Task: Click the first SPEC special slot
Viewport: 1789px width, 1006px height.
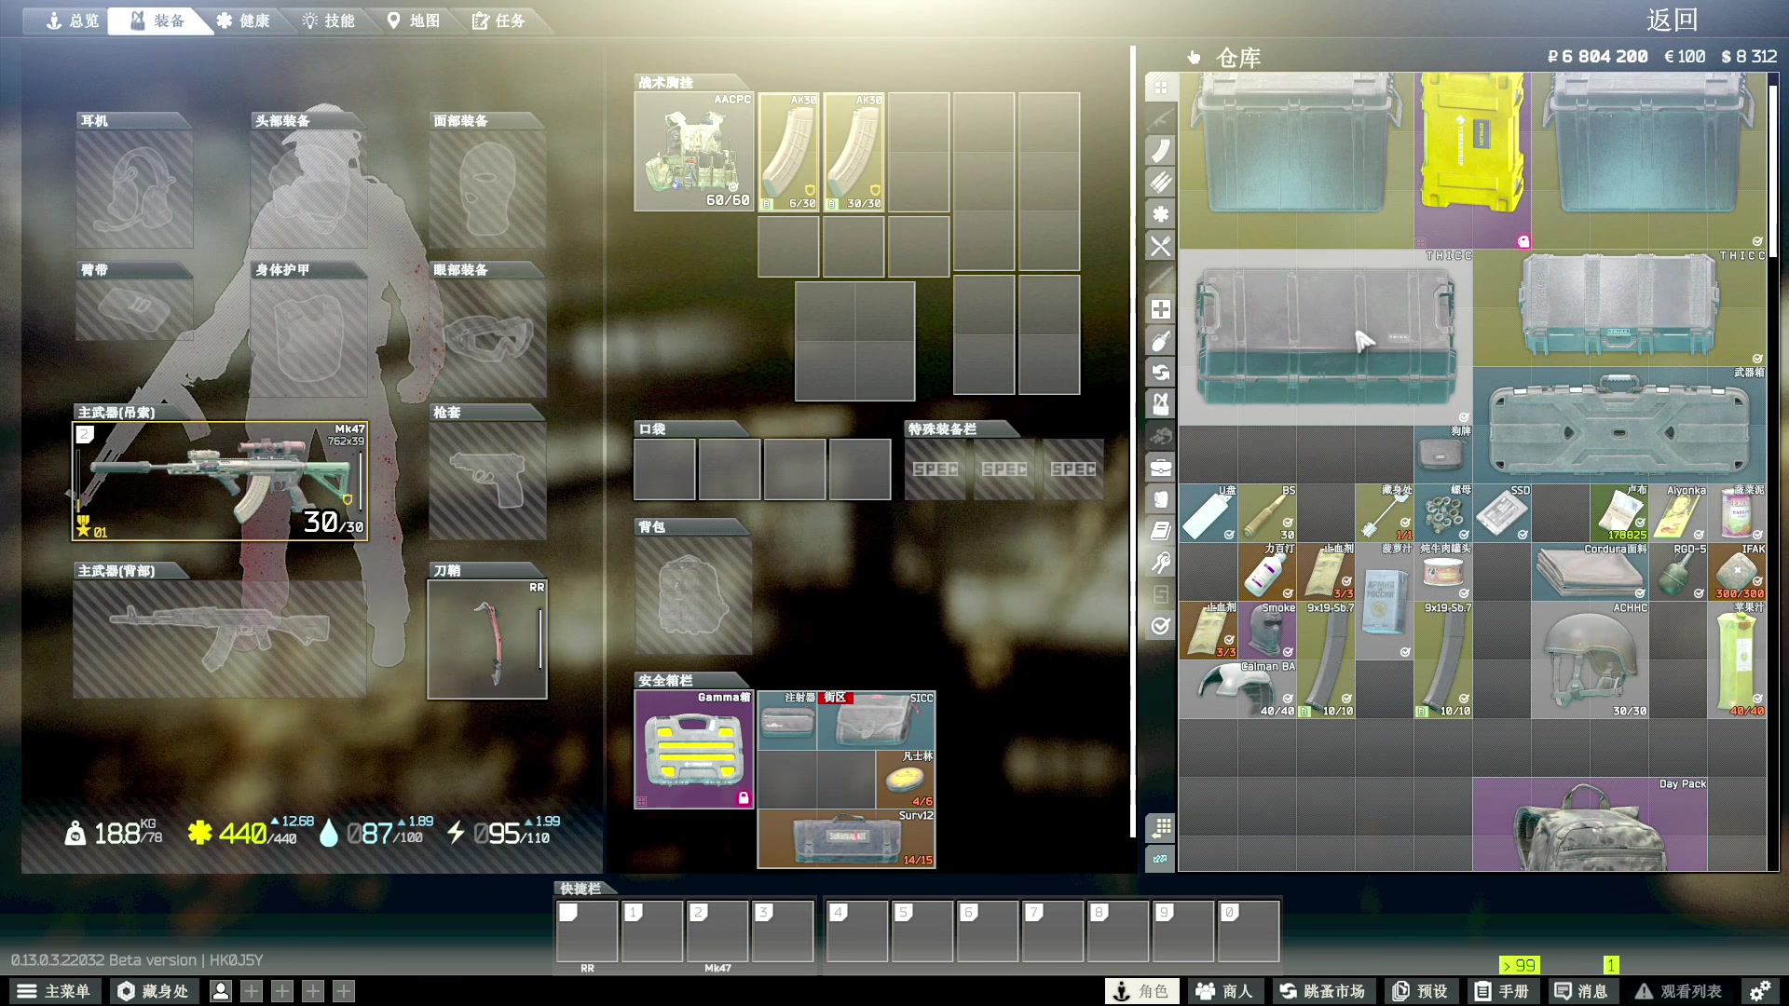Action: pyautogui.click(x=935, y=469)
